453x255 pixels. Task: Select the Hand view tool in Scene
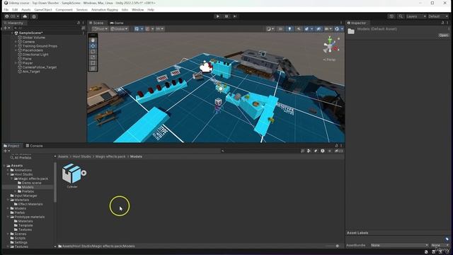tap(93, 40)
